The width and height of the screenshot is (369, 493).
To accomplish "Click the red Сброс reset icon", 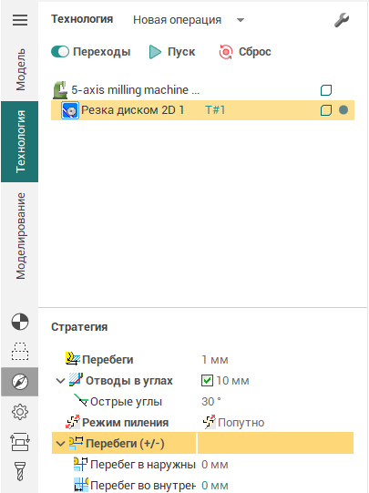I will (226, 52).
